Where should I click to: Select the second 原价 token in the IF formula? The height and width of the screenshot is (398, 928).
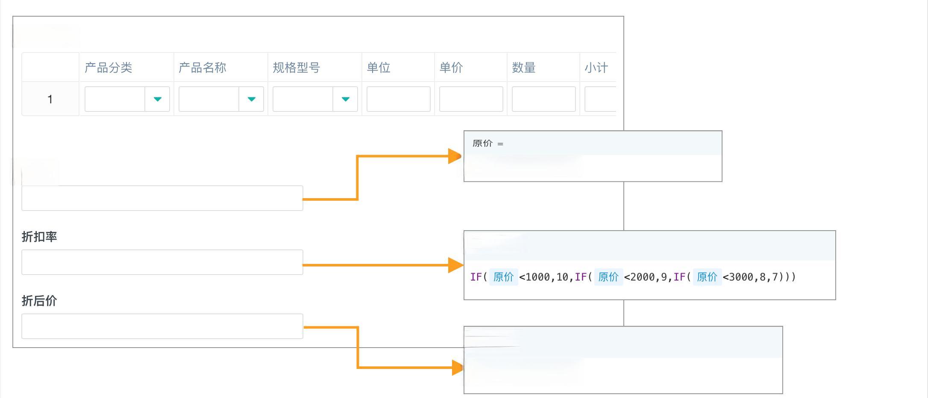(x=608, y=277)
